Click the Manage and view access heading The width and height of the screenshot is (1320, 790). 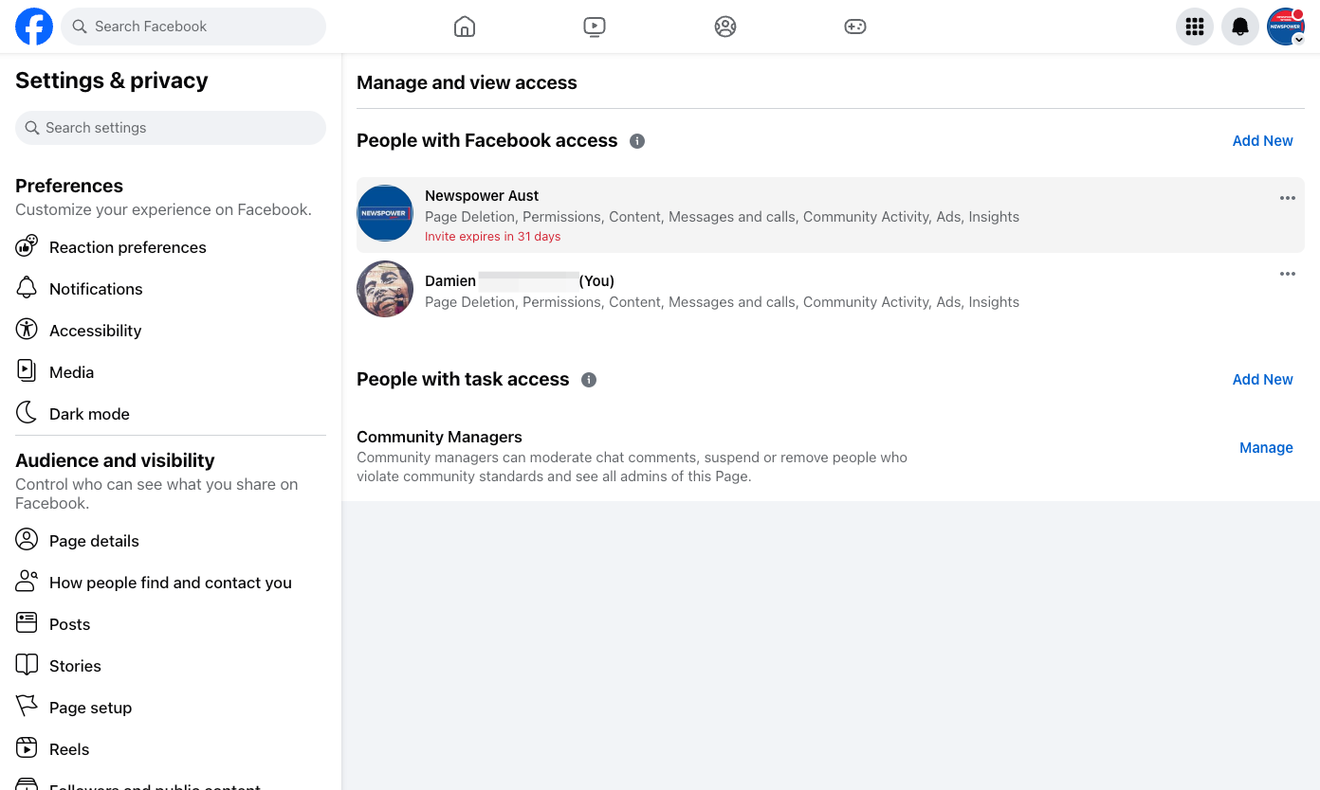pos(467,82)
